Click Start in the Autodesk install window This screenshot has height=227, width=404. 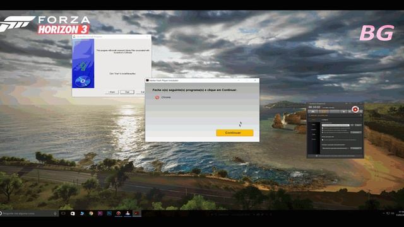(127, 92)
